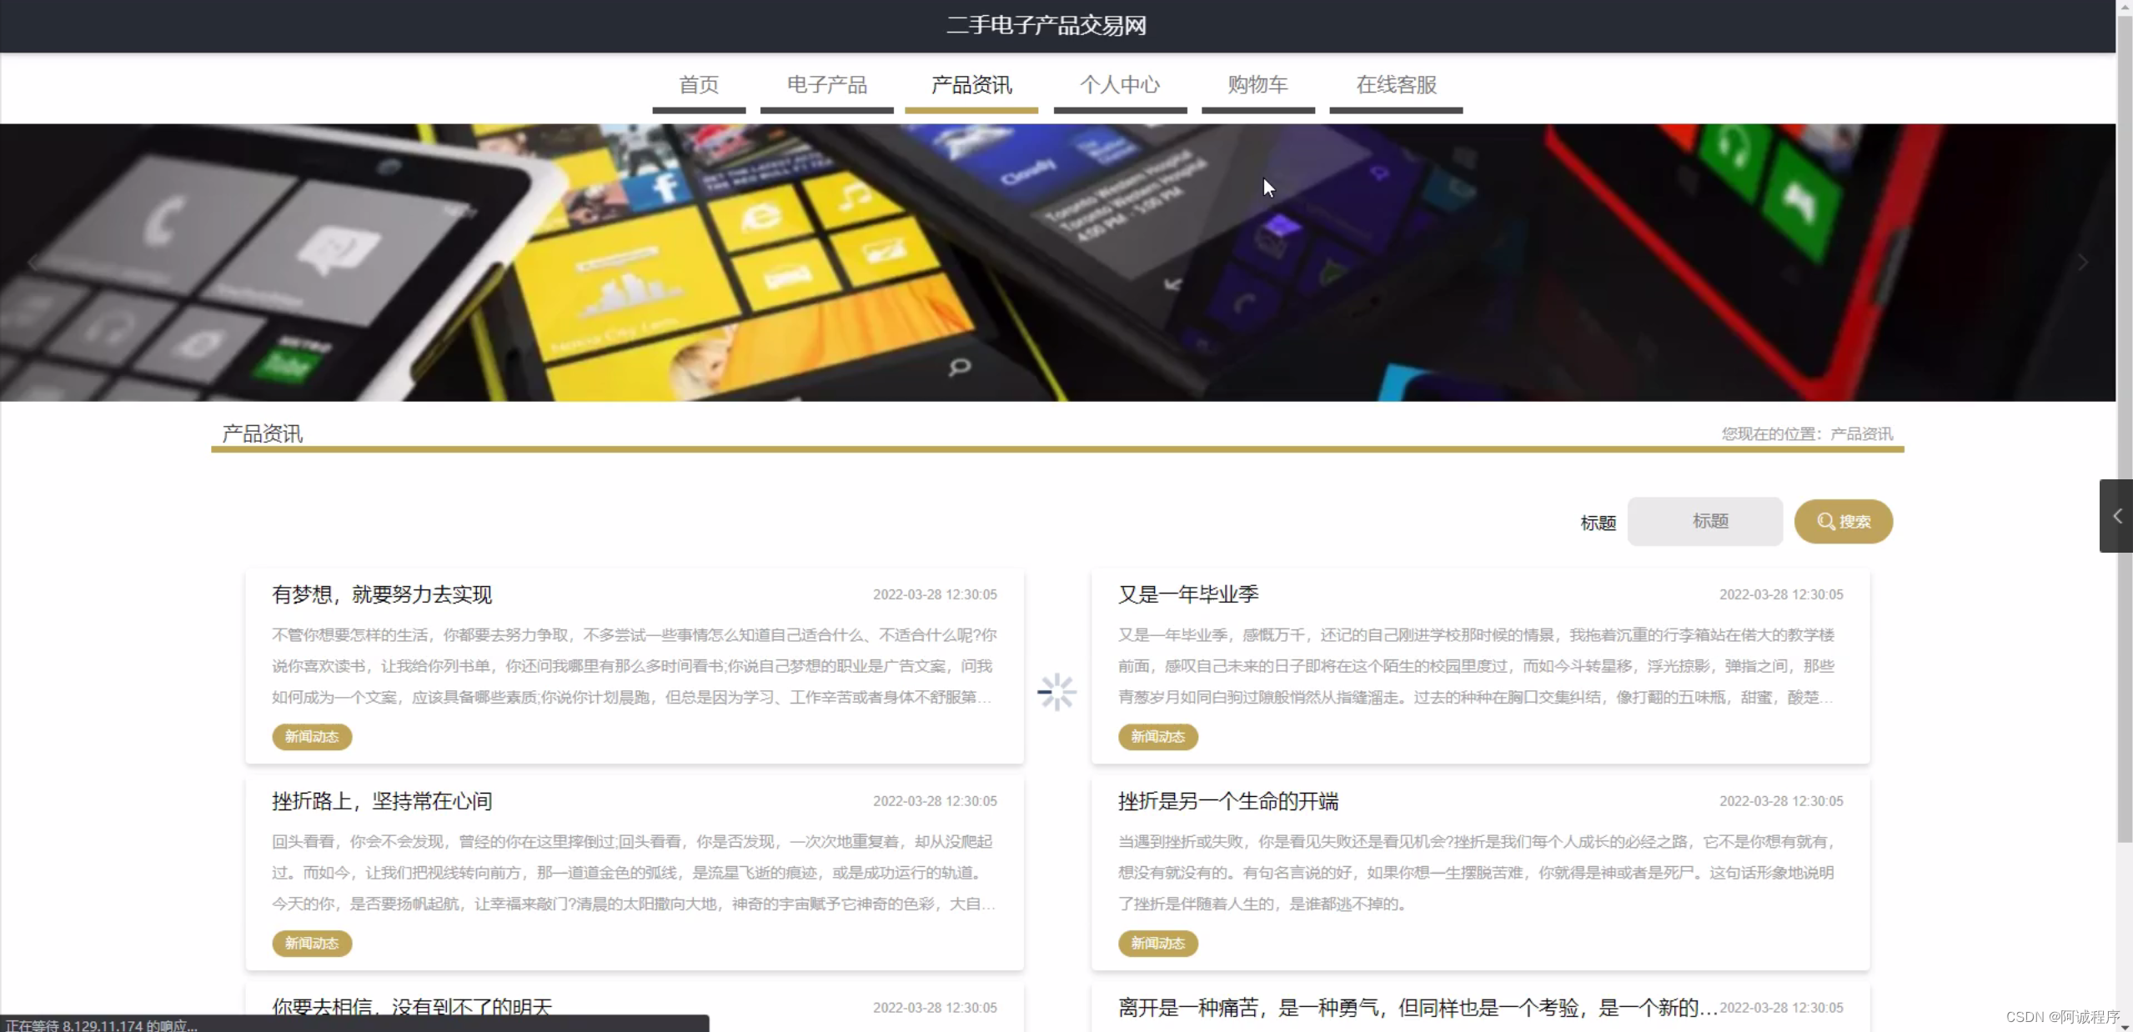The image size is (2133, 1032).
Task: Expand the dark side panel chevron on right edge
Action: pyautogui.click(x=2115, y=516)
